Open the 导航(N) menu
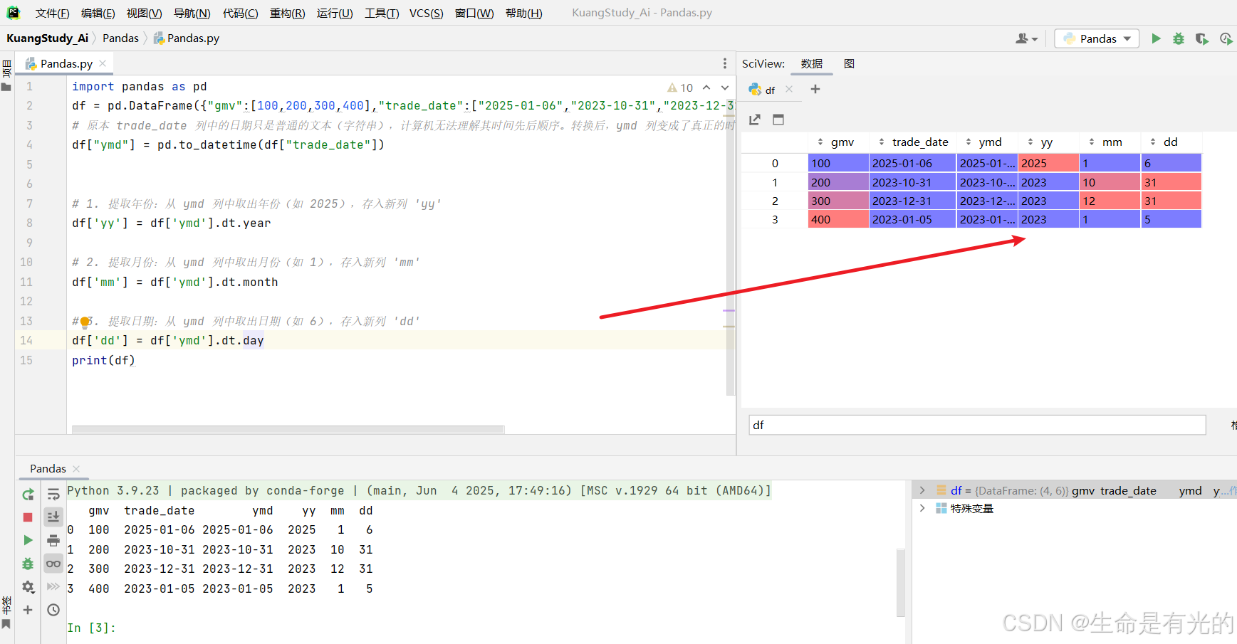The image size is (1237, 644). click(192, 13)
